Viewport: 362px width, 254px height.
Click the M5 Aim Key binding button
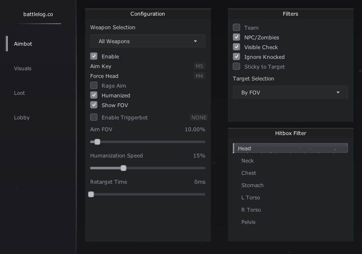click(199, 66)
